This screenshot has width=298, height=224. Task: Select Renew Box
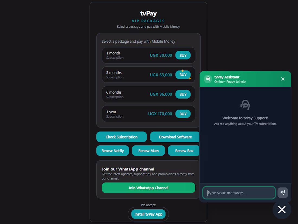pyautogui.click(x=183, y=150)
